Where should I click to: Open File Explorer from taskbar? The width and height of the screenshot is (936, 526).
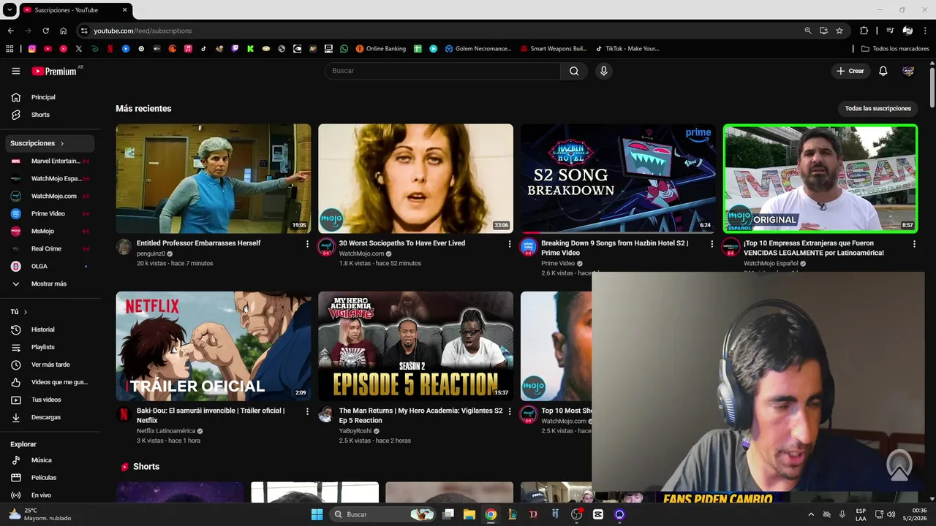pos(469,514)
